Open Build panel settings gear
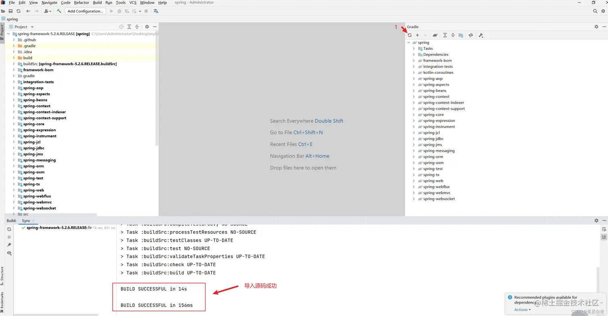The width and height of the screenshot is (608, 316). (x=596, y=221)
